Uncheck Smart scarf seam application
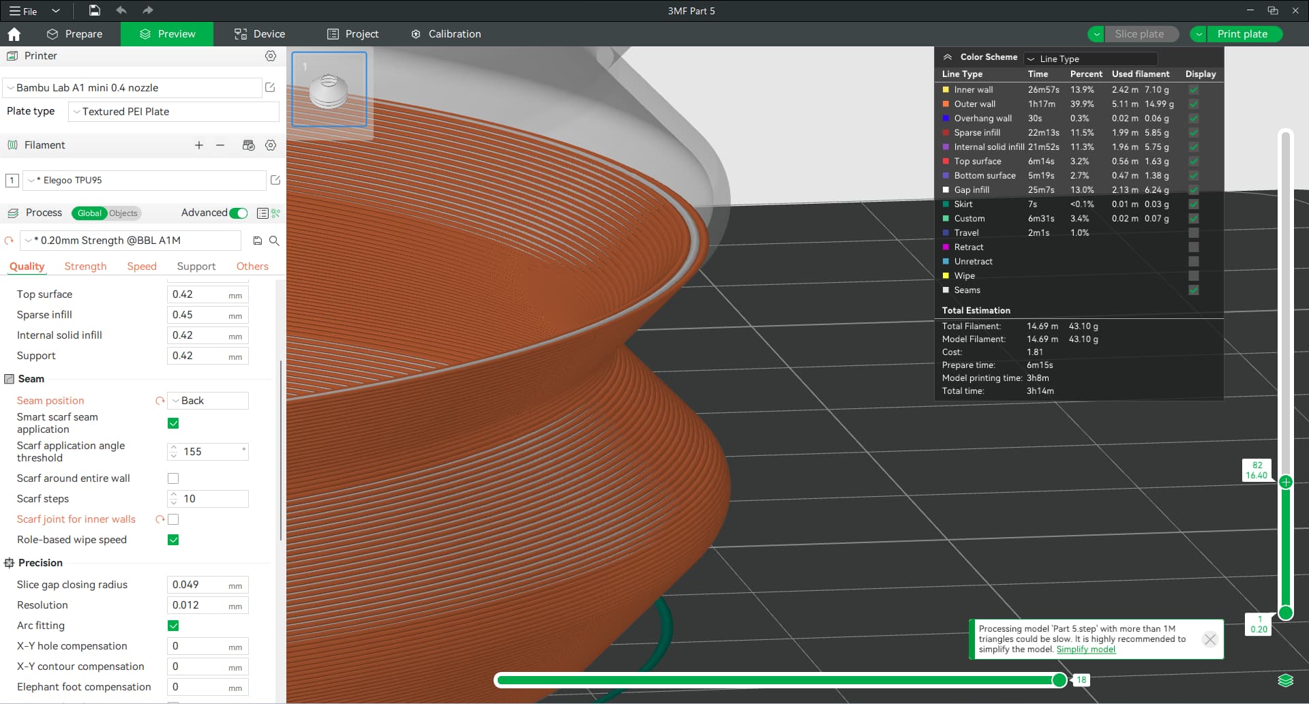The image size is (1309, 704). (173, 423)
